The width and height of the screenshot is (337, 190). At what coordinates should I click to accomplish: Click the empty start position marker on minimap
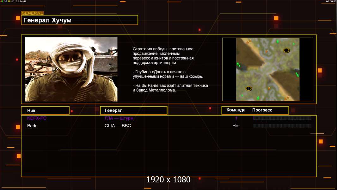[286, 50]
